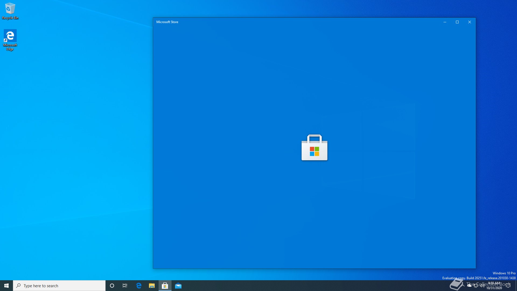The width and height of the screenshot is (517, 291).
Task: Open File Explorer from the taskbar
Action: [152, 286]
